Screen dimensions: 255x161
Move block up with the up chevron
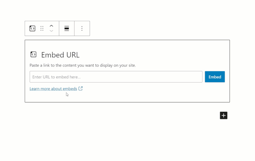pos(51,26)
